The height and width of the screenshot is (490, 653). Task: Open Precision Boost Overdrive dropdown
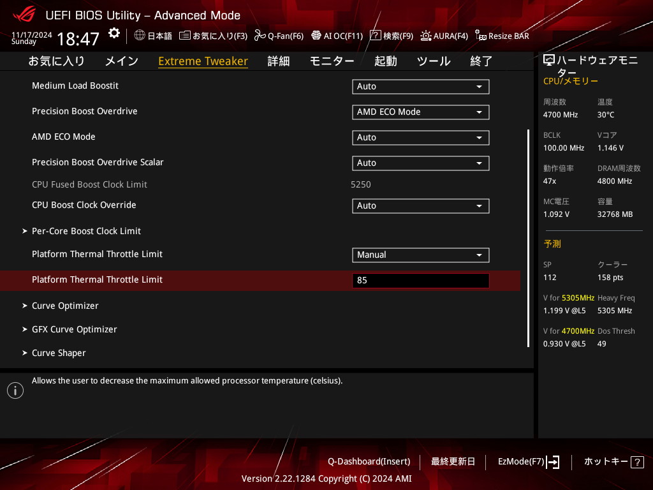tap(421, 112)
